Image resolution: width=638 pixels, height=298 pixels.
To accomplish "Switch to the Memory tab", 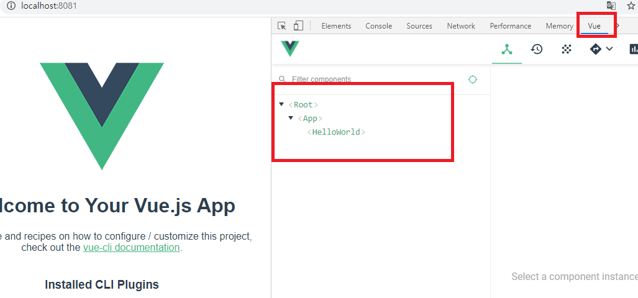I will click(560, 26).
